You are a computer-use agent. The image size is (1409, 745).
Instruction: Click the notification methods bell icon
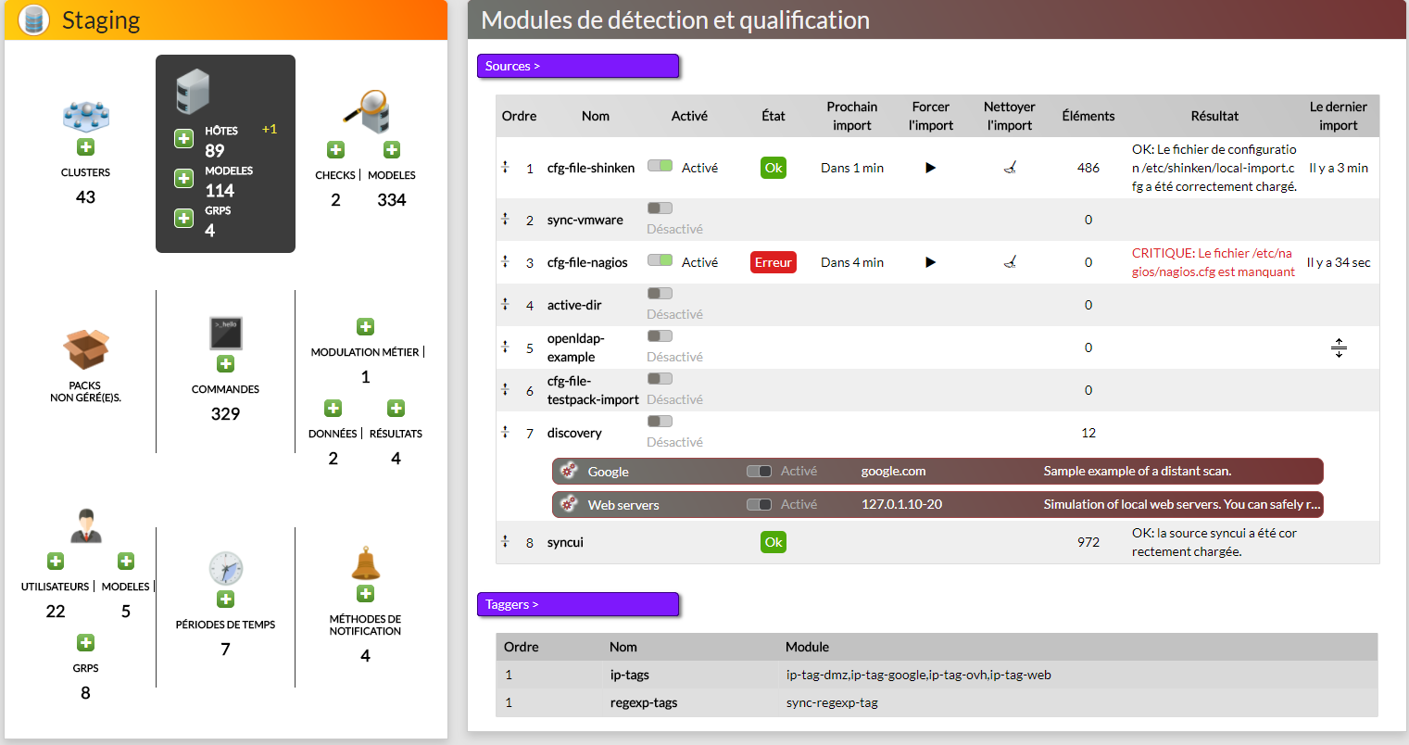(x=365, y=563)
